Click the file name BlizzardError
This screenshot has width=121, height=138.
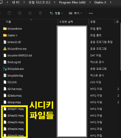pyautogui.click(x=15, y=29)
